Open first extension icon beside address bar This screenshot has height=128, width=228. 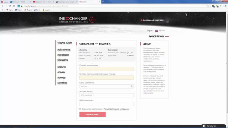pyautogui.click(x=213, y=6)
